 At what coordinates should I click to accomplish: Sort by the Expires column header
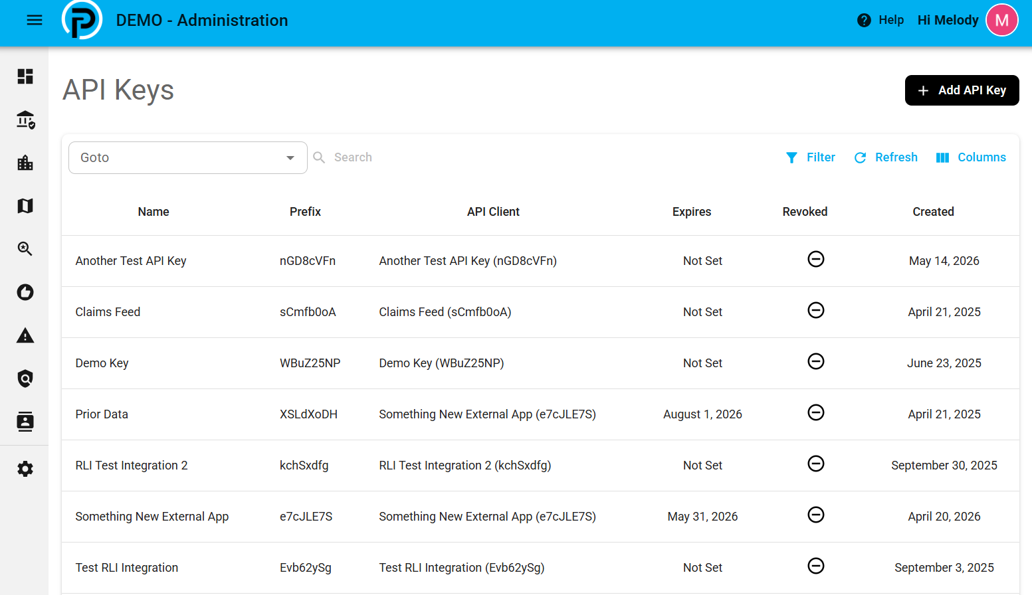pyautogui.click(x=692, y=212)
